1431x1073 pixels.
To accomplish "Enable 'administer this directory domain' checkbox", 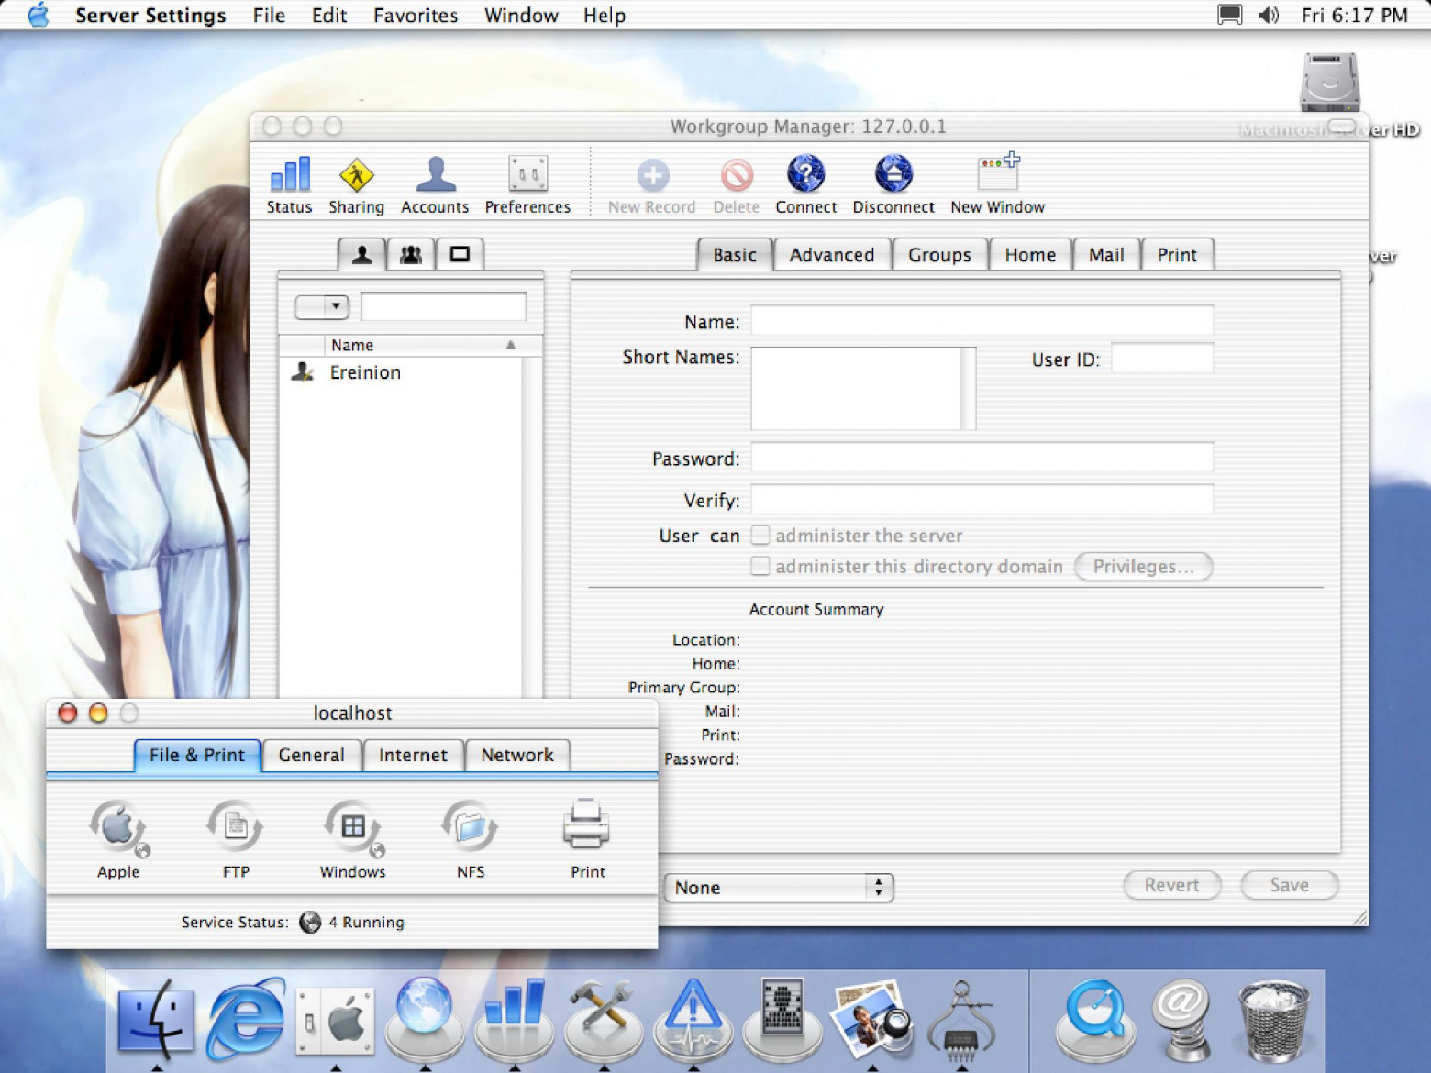I will click(760, 567).
